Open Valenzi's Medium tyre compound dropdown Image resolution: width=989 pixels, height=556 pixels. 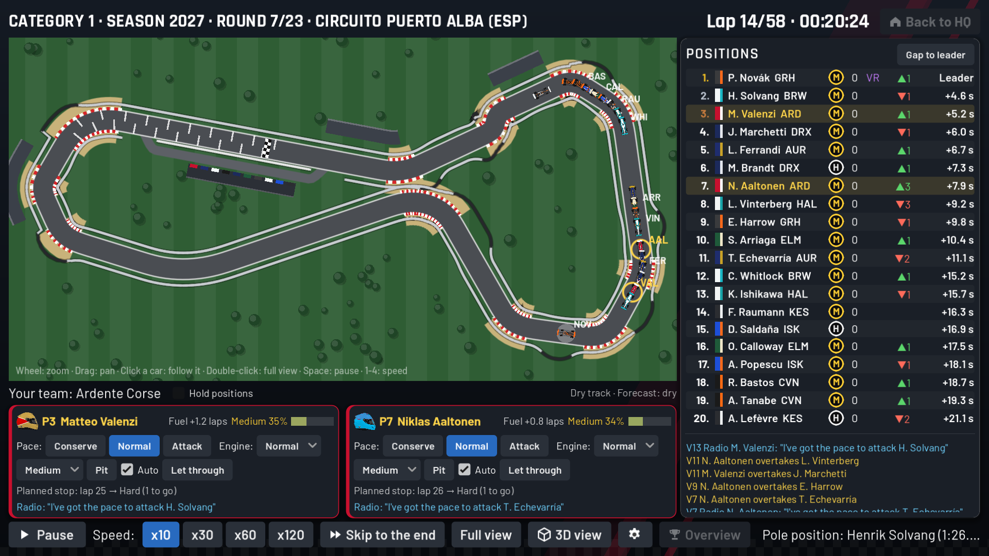pyautogui.click(x=50, y=470)
